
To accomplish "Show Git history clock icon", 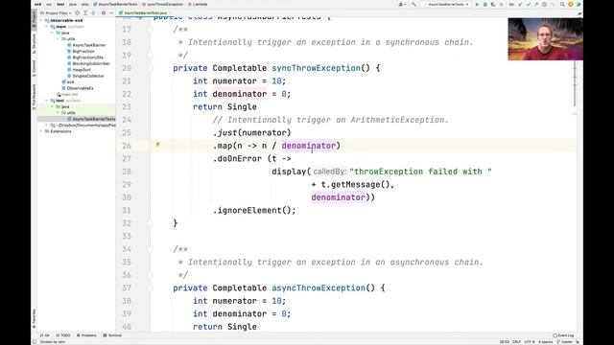I will (x=544, y=4).
